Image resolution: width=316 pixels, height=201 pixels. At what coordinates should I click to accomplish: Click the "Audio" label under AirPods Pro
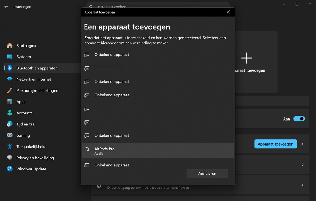point(99,154)
